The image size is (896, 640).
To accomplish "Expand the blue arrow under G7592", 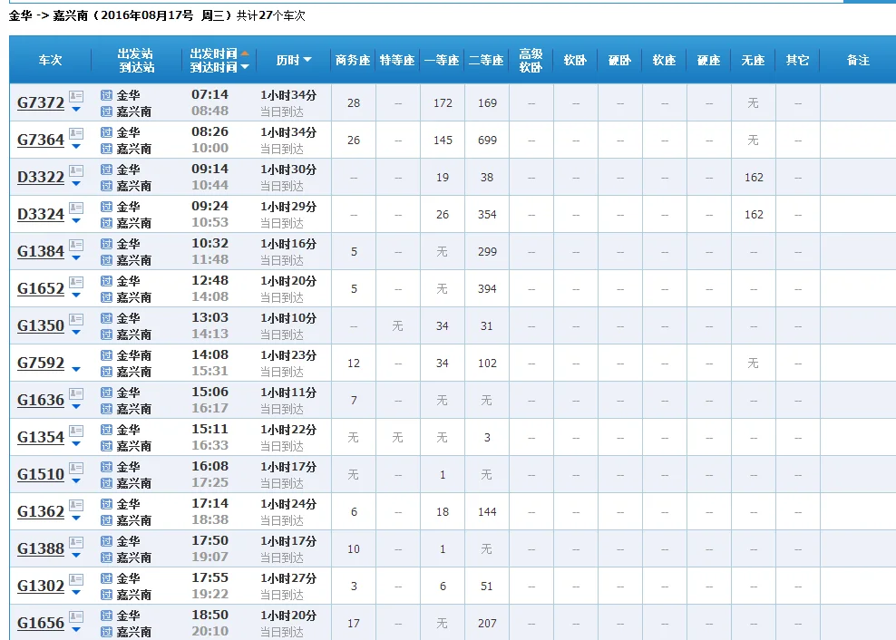I will coord(75,370).
